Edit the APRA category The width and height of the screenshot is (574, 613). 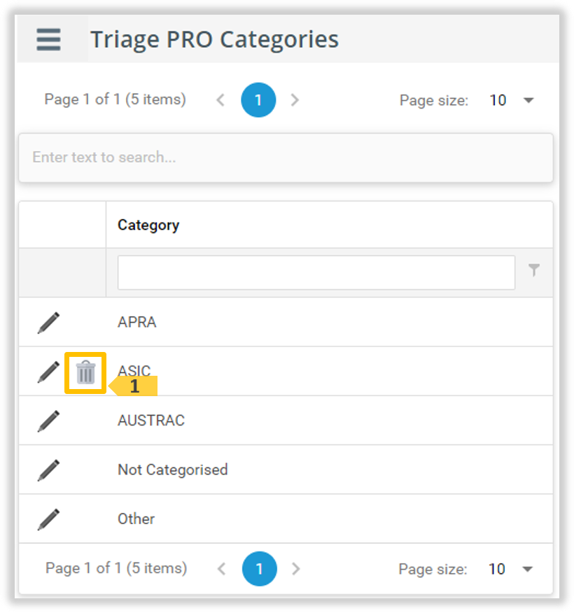click(x=48, y=323)
